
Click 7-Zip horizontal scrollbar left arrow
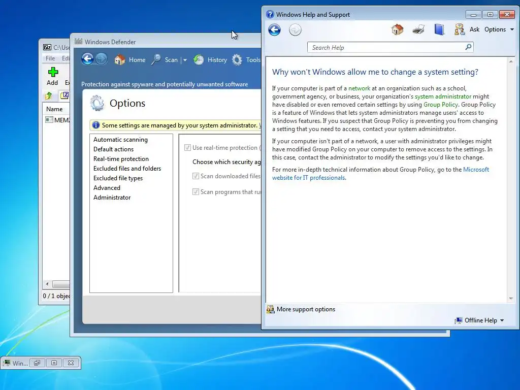click(47, 284)
